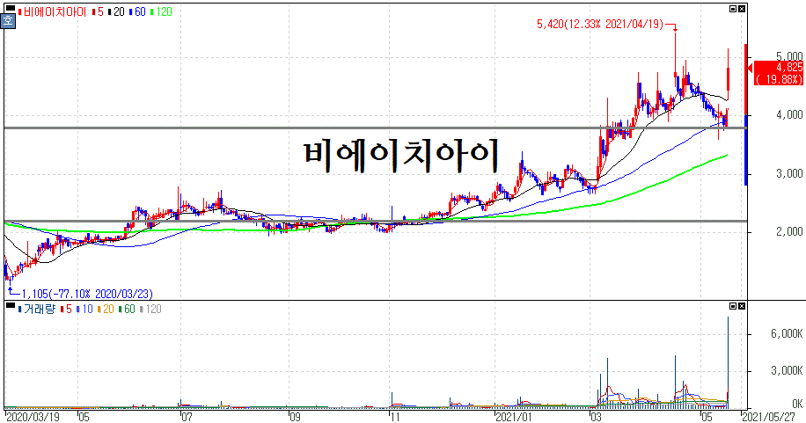The height and width of the screenshot is (423, 806).
Task: Toggle the volume 10-day average legend
Action: 84,309
